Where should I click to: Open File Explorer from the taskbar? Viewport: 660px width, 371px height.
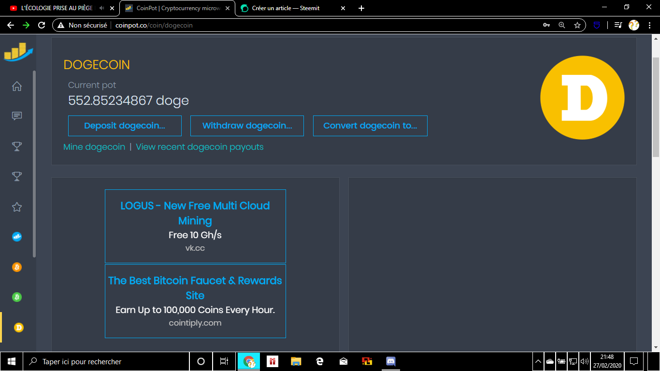tap(296, 361)
